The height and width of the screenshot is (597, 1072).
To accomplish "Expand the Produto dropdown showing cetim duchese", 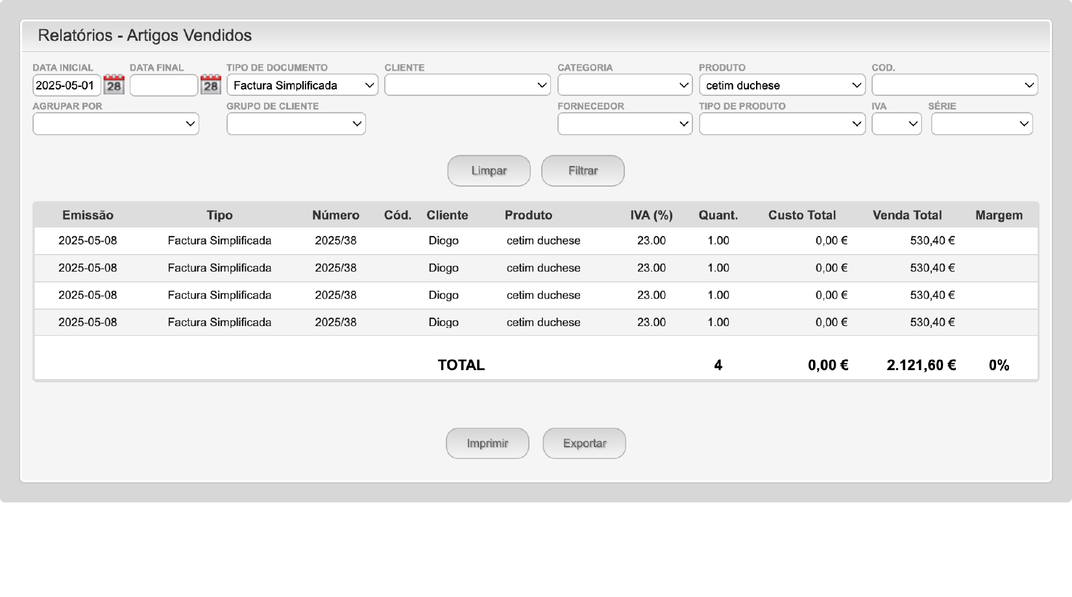I will pos(782,86).
